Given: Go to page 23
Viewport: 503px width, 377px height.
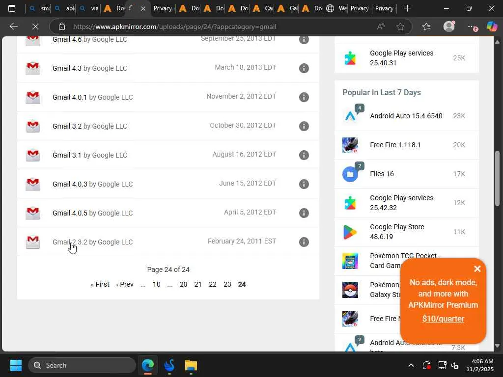Looking at the screenshot, I should click(227, 284).
